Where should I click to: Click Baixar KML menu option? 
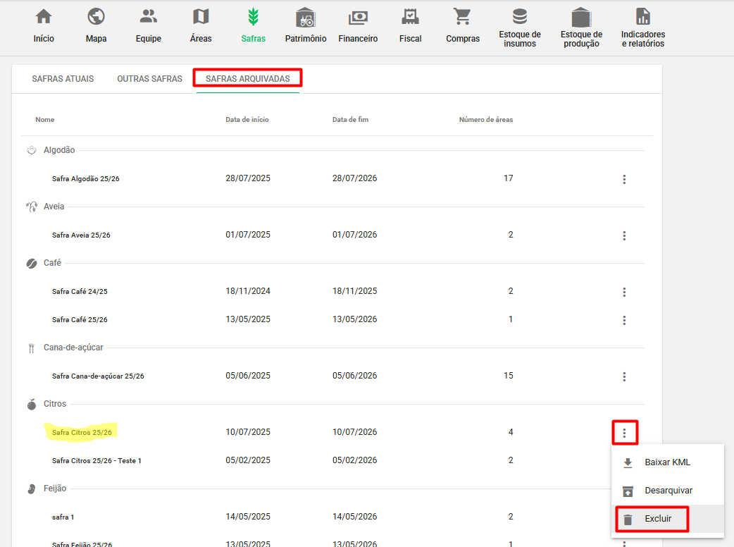pos(667,462)
